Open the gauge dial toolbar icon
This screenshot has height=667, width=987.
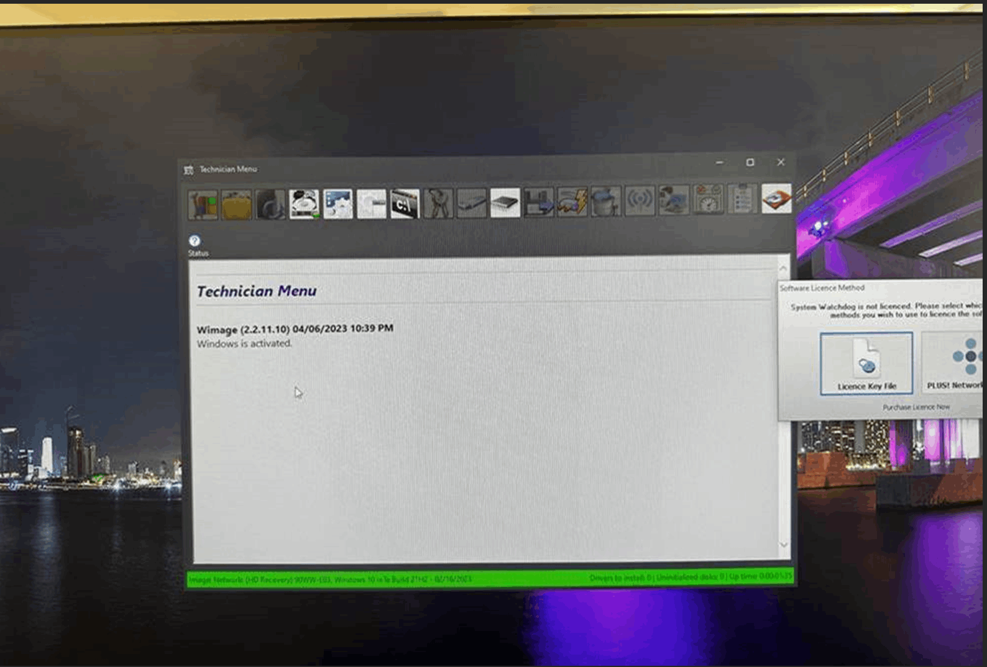708,199
